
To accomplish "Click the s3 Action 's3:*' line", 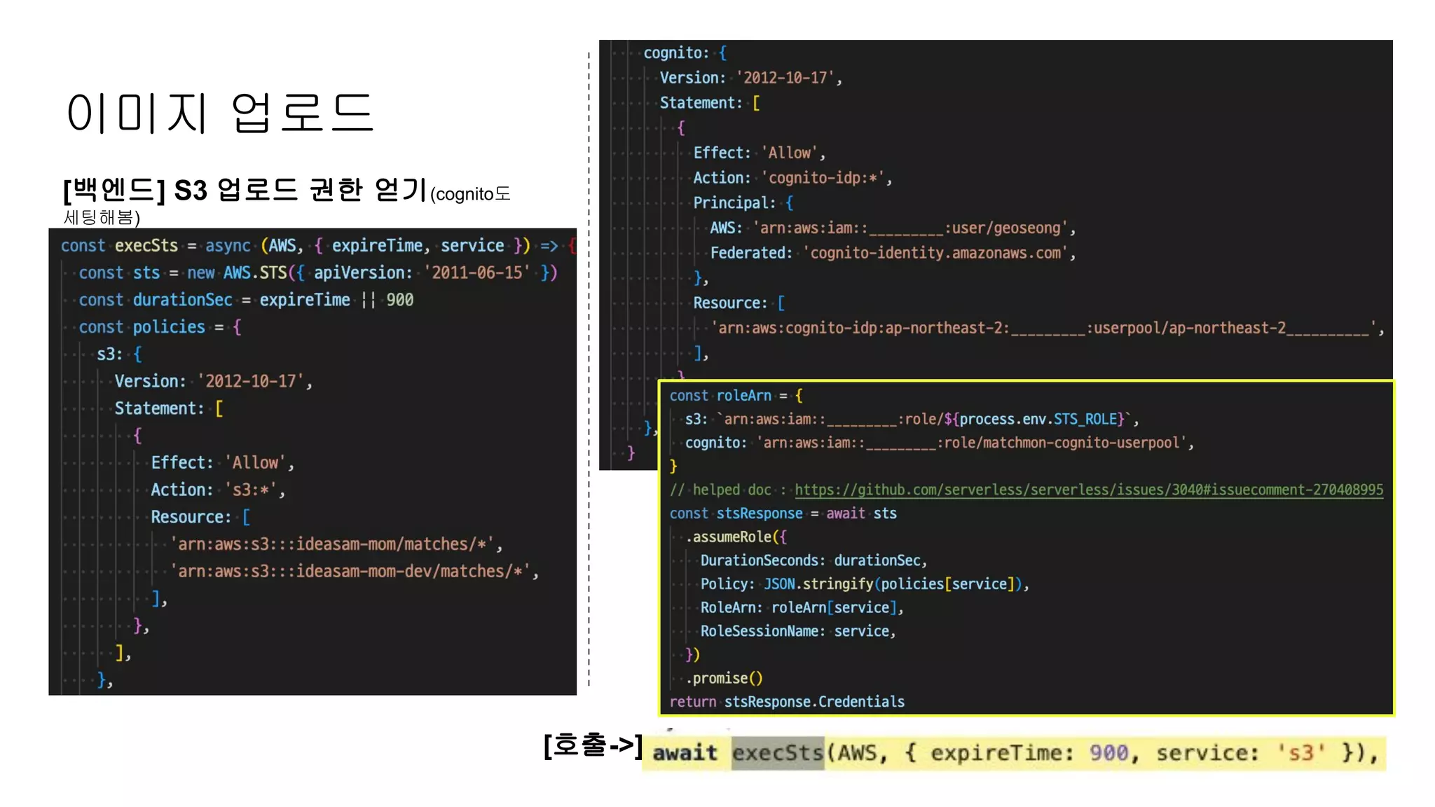I will coord(217,490).
